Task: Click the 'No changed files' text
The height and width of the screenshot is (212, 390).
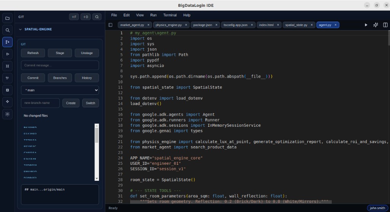Action: (35, 116)
